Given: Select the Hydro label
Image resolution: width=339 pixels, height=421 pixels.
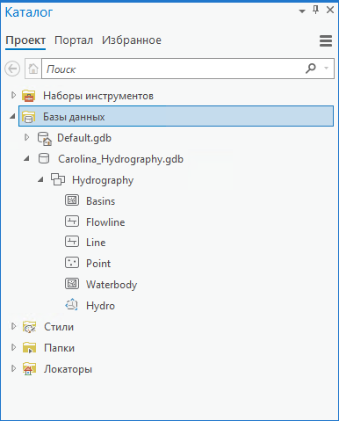Looking at the screenshot, I should [100, 306].
